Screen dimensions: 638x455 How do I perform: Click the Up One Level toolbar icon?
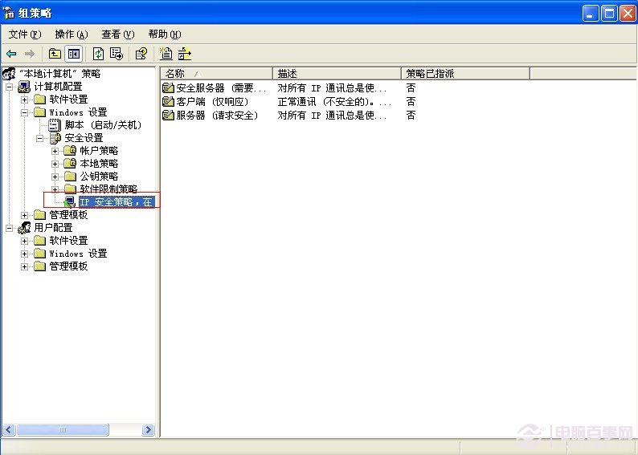point(55,54)
